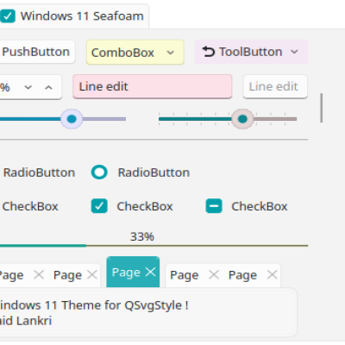This screenshot has height=345, width=345.
Task: Click the PushButton
Action: point(36,52)
